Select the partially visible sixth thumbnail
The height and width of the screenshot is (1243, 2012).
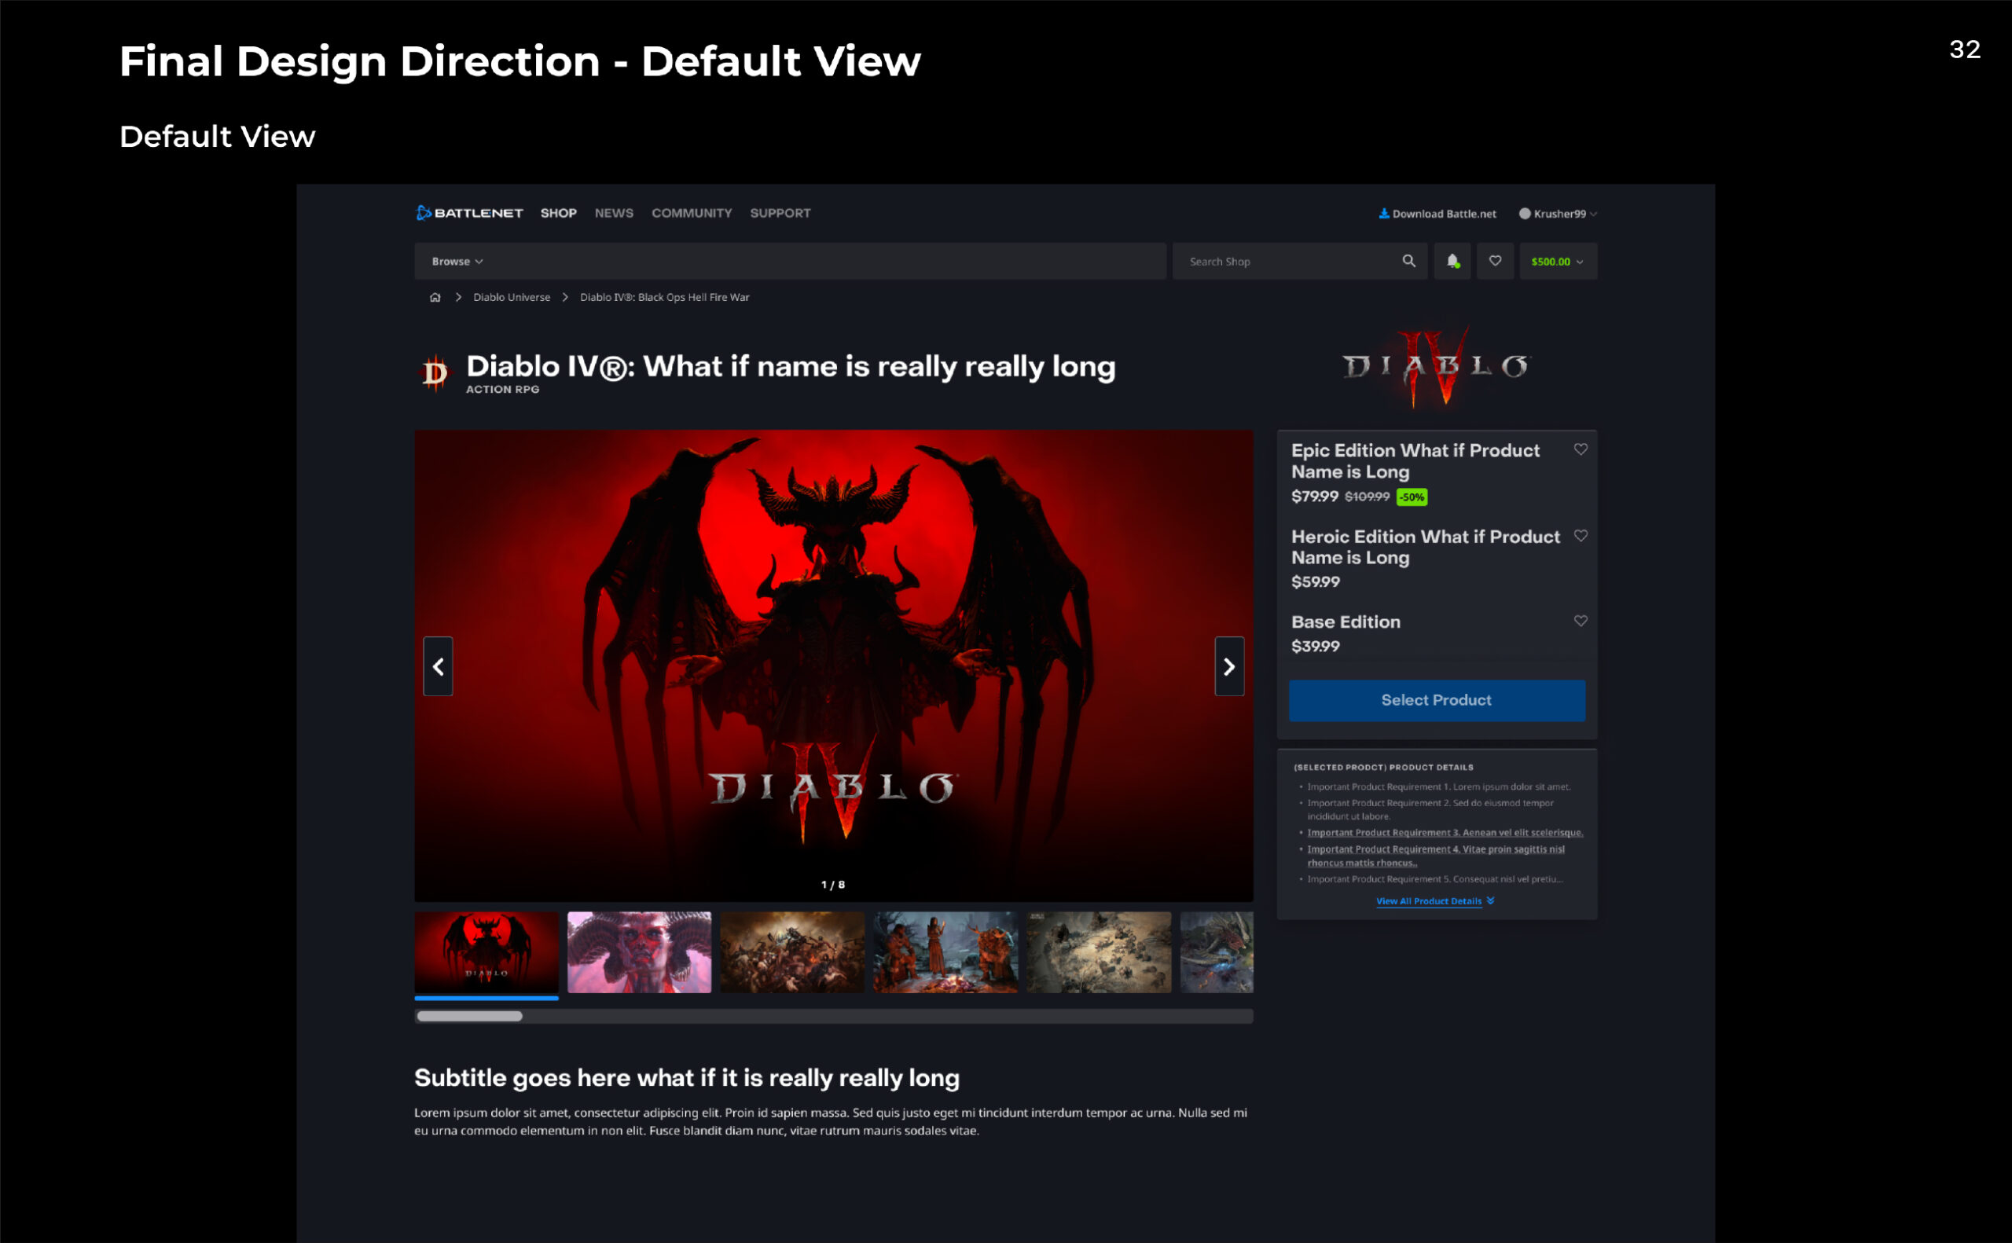[1217, 952]
